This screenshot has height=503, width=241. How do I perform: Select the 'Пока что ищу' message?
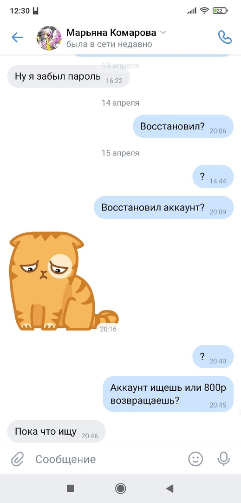pyautogui.click(x=56, y=432)
